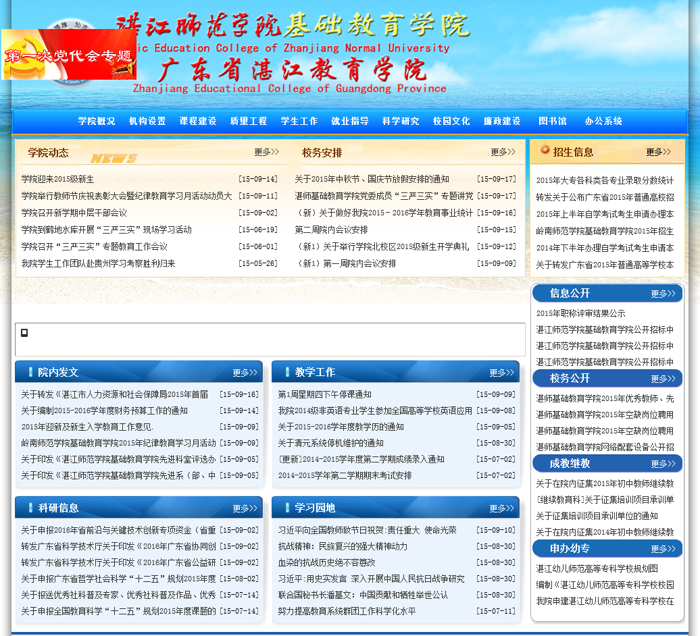Open 学院召开新学期中层干部会议 article

pyautogui.click(x=74, y=213)
